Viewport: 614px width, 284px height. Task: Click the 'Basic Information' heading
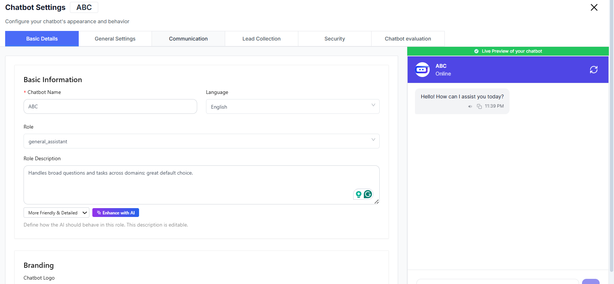point(53,80)
